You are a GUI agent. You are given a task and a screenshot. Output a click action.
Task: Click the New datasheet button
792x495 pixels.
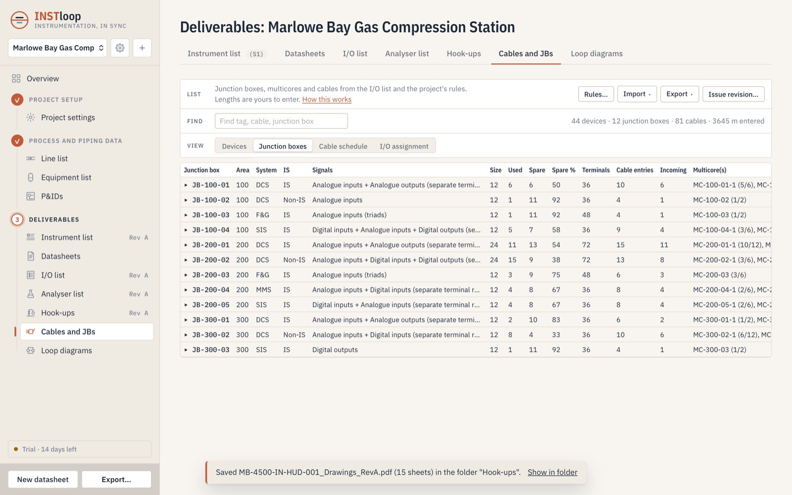click(43, 480)
